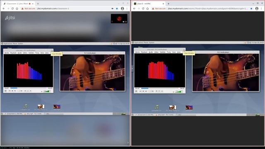Expand Places menu in right noVNC desktop panel
Viewport: 265px width, 149px height.
point(146,43)
